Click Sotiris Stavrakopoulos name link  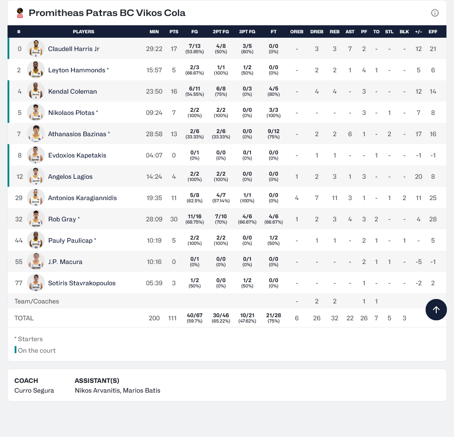[x=82, y=283]
